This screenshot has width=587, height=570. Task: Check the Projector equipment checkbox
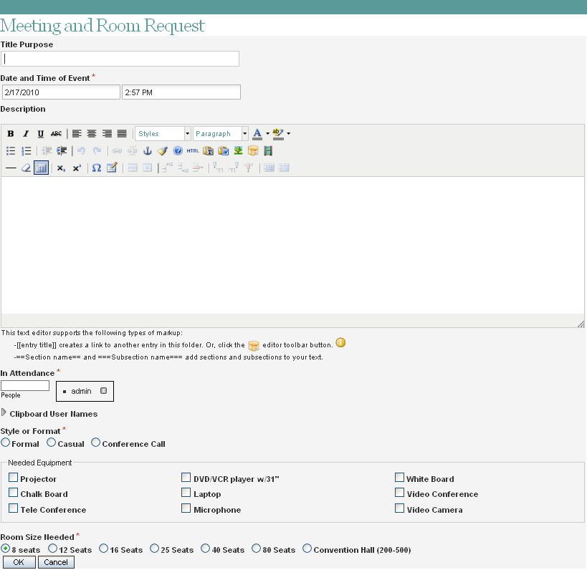click(12, 477)
